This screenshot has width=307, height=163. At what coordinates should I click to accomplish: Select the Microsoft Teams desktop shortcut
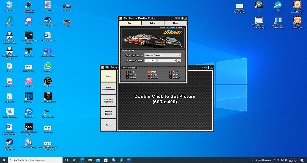click(48, 52)
